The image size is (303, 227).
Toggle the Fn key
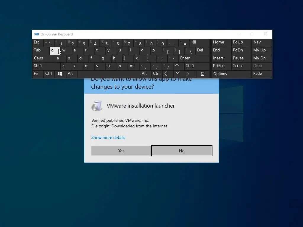point(38,74)
